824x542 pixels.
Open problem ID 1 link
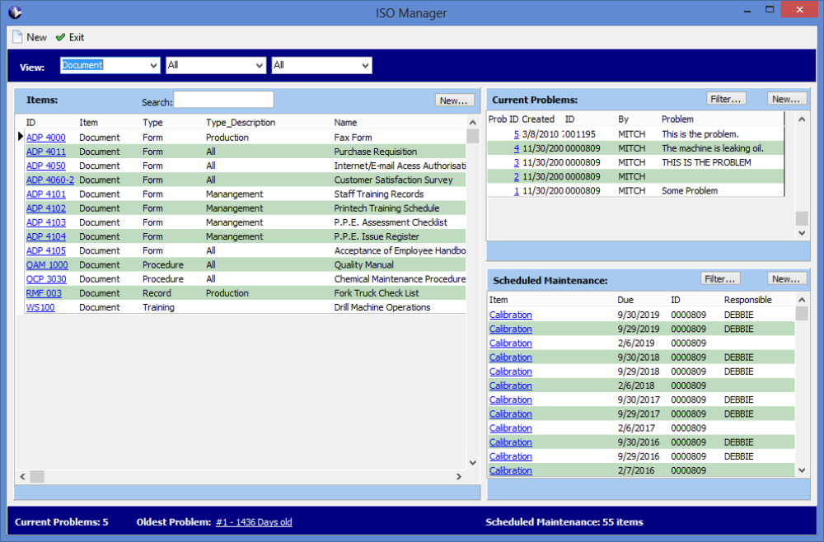[x=516, y=190]
